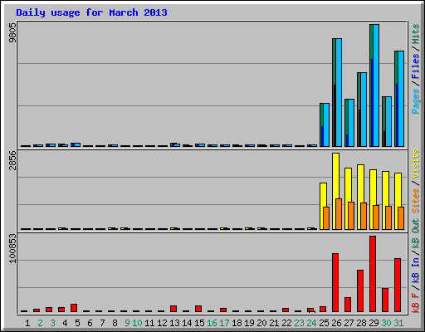Click day 13 on the x-axis
The image size is (425, 332).
click(174, 323)
